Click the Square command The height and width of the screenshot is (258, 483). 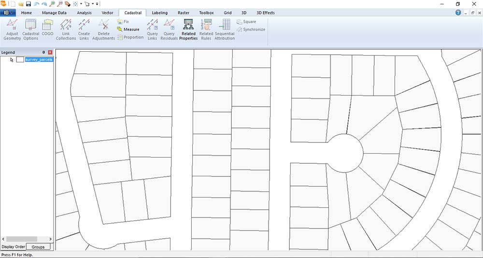pyautogui.click(x=246, y=22)
